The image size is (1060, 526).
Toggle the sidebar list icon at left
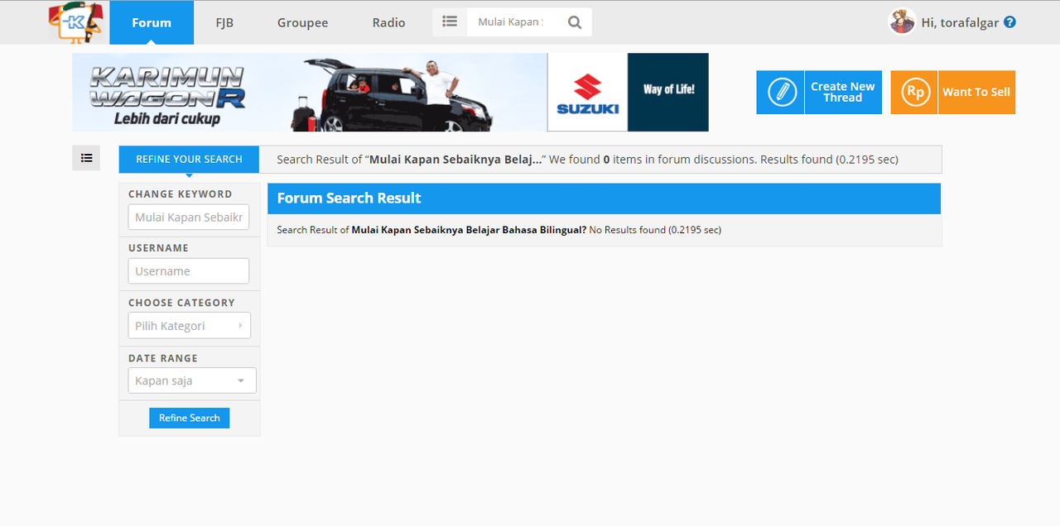(x=86, y=157)
